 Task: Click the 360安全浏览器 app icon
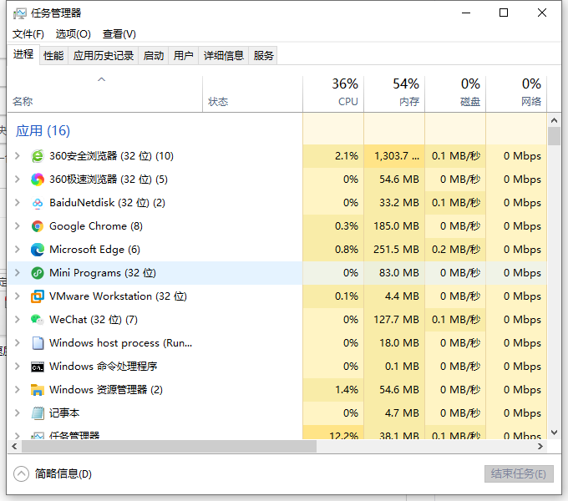tap(38, 156)
